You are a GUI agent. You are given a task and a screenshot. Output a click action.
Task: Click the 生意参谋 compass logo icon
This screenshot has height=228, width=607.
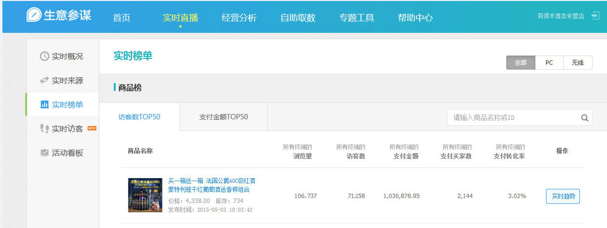tap(34, 15)
